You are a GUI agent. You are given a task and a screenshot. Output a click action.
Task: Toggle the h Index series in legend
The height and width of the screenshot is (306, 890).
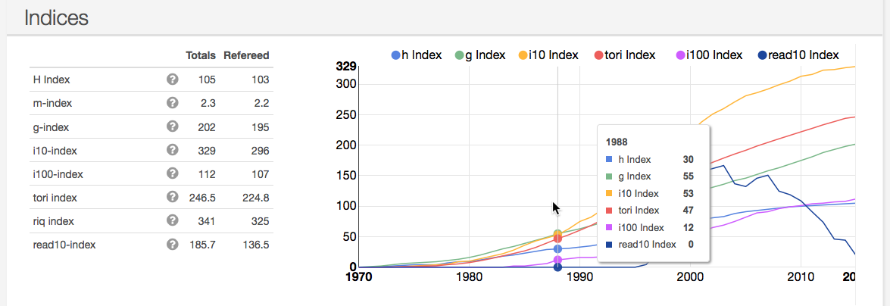tap(418, 55)
